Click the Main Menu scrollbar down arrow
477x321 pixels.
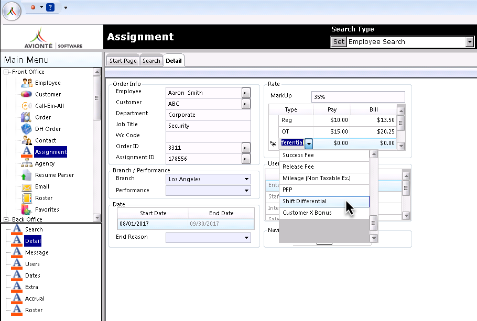(x=97, y=218)
